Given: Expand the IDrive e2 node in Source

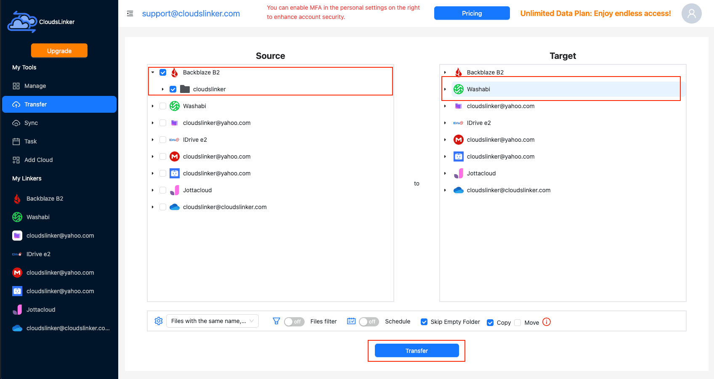Looking at the screenshot, I should [x=153, y=140].
